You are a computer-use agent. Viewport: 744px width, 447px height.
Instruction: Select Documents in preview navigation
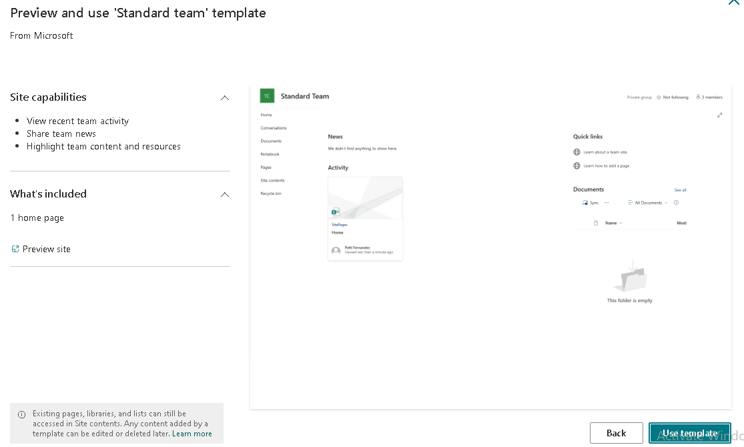[x=271, y=141]
